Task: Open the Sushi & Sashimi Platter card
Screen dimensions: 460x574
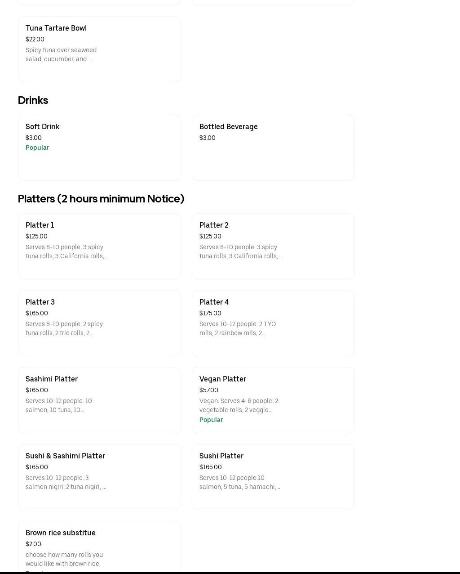Action: tap(99, 477)
